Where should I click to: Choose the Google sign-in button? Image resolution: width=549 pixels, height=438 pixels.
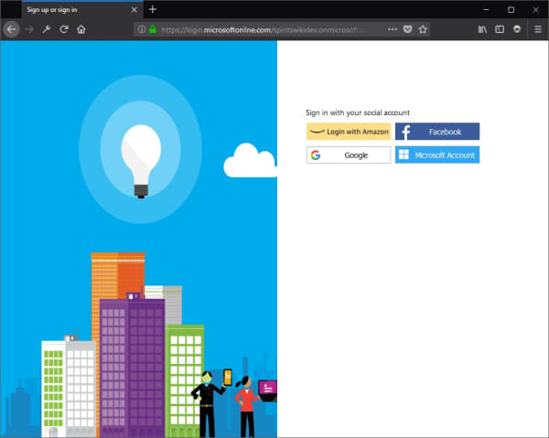(349, 155)
